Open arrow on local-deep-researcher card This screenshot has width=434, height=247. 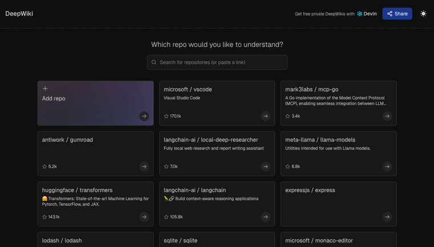click(x=266, y=167)
